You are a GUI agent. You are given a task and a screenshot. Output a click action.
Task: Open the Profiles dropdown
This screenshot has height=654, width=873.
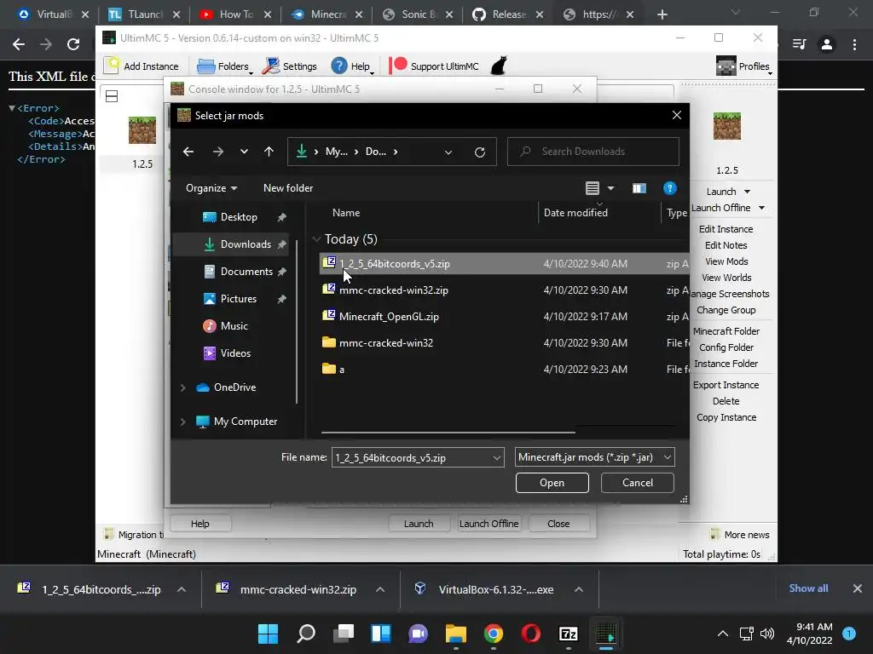click(743, 66)
